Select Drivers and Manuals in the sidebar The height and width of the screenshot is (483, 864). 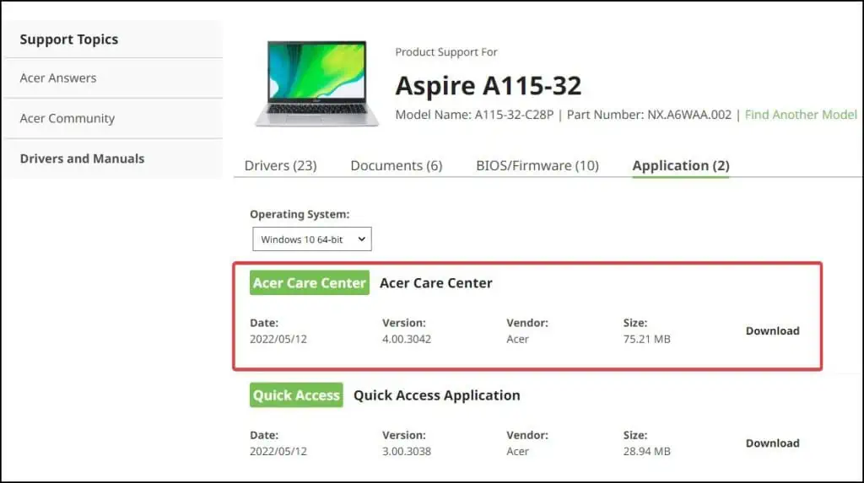82,158
